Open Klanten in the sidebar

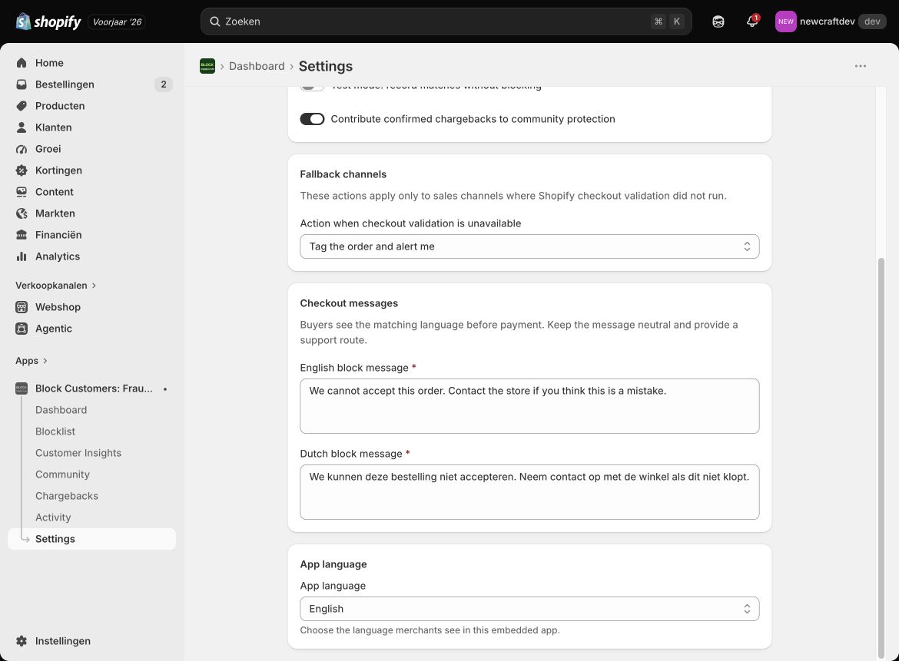coord(91,127)
